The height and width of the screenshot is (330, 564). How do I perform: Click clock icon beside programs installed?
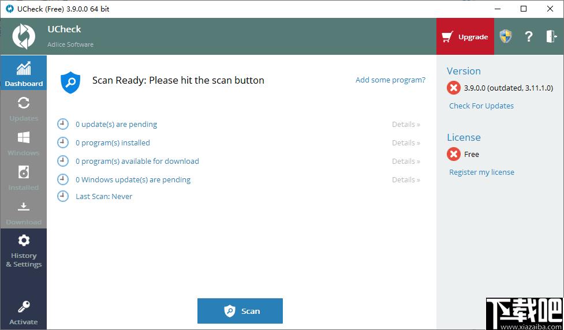click(63, 142)
